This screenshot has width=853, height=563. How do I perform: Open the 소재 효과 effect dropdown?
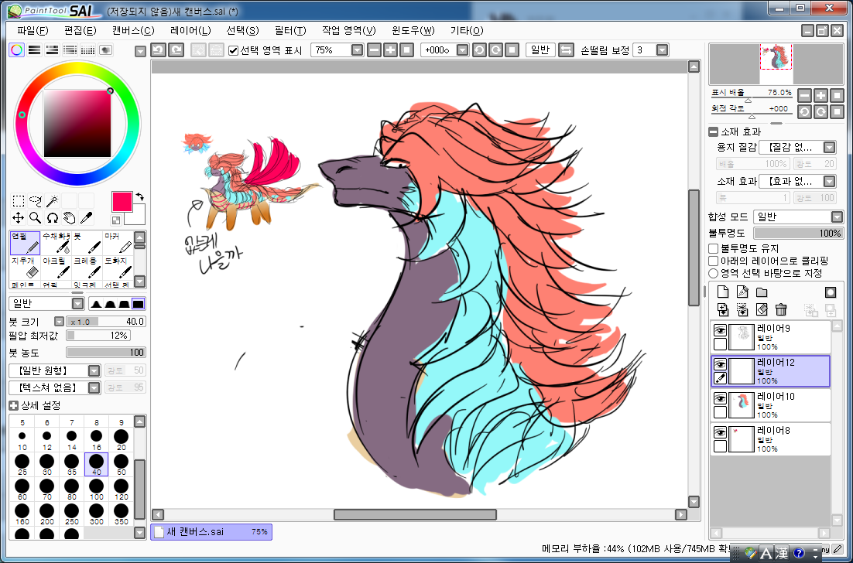829,181
